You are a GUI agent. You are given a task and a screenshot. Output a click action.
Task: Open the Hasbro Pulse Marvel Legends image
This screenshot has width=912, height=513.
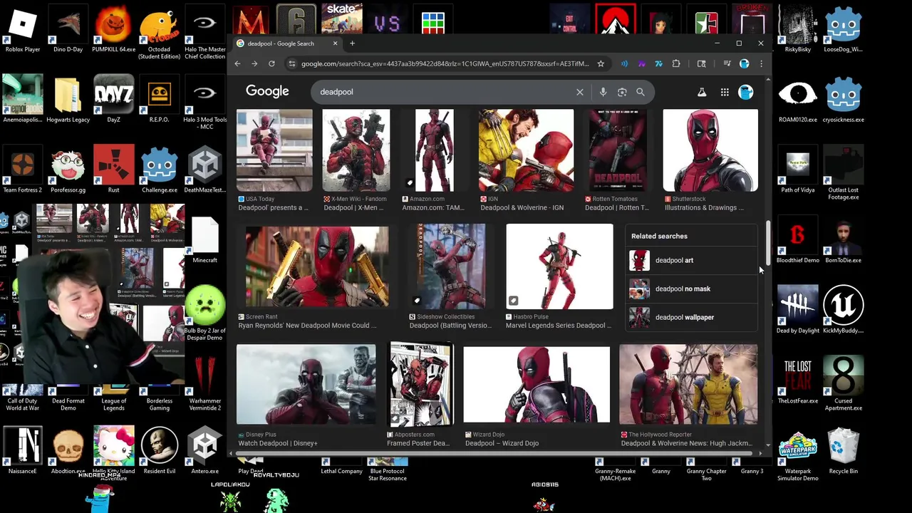pyautogui.click(x=559, y=266)
